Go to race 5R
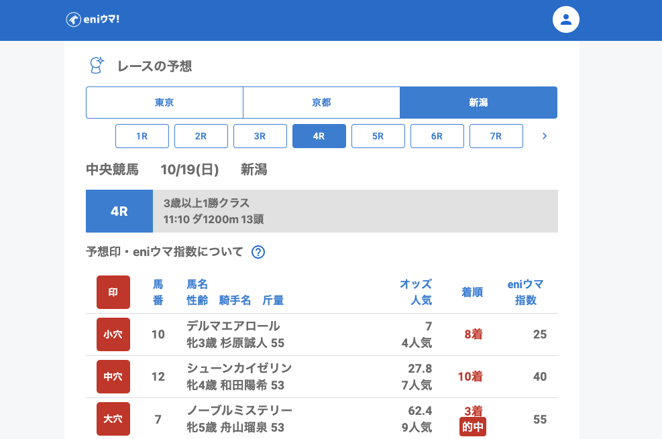 click(378, 136)
